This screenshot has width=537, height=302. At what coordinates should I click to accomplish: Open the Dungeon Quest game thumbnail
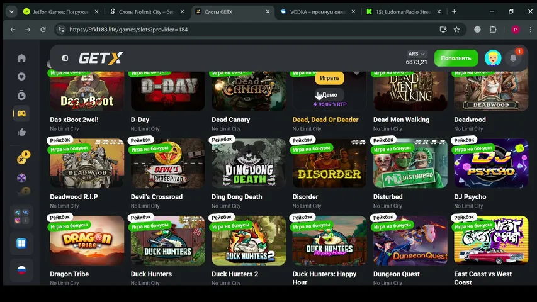pos(410,240)
